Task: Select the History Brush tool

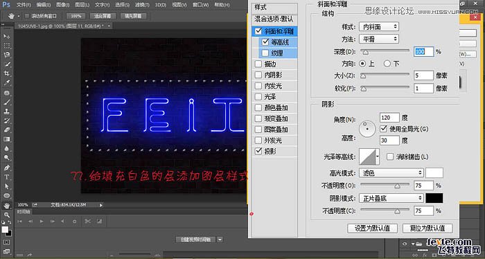Action: pos(7,120)
